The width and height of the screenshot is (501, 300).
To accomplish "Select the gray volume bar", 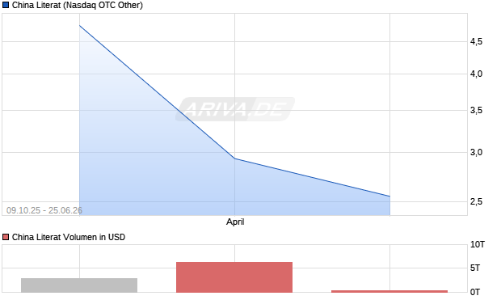I will point(79,285).
